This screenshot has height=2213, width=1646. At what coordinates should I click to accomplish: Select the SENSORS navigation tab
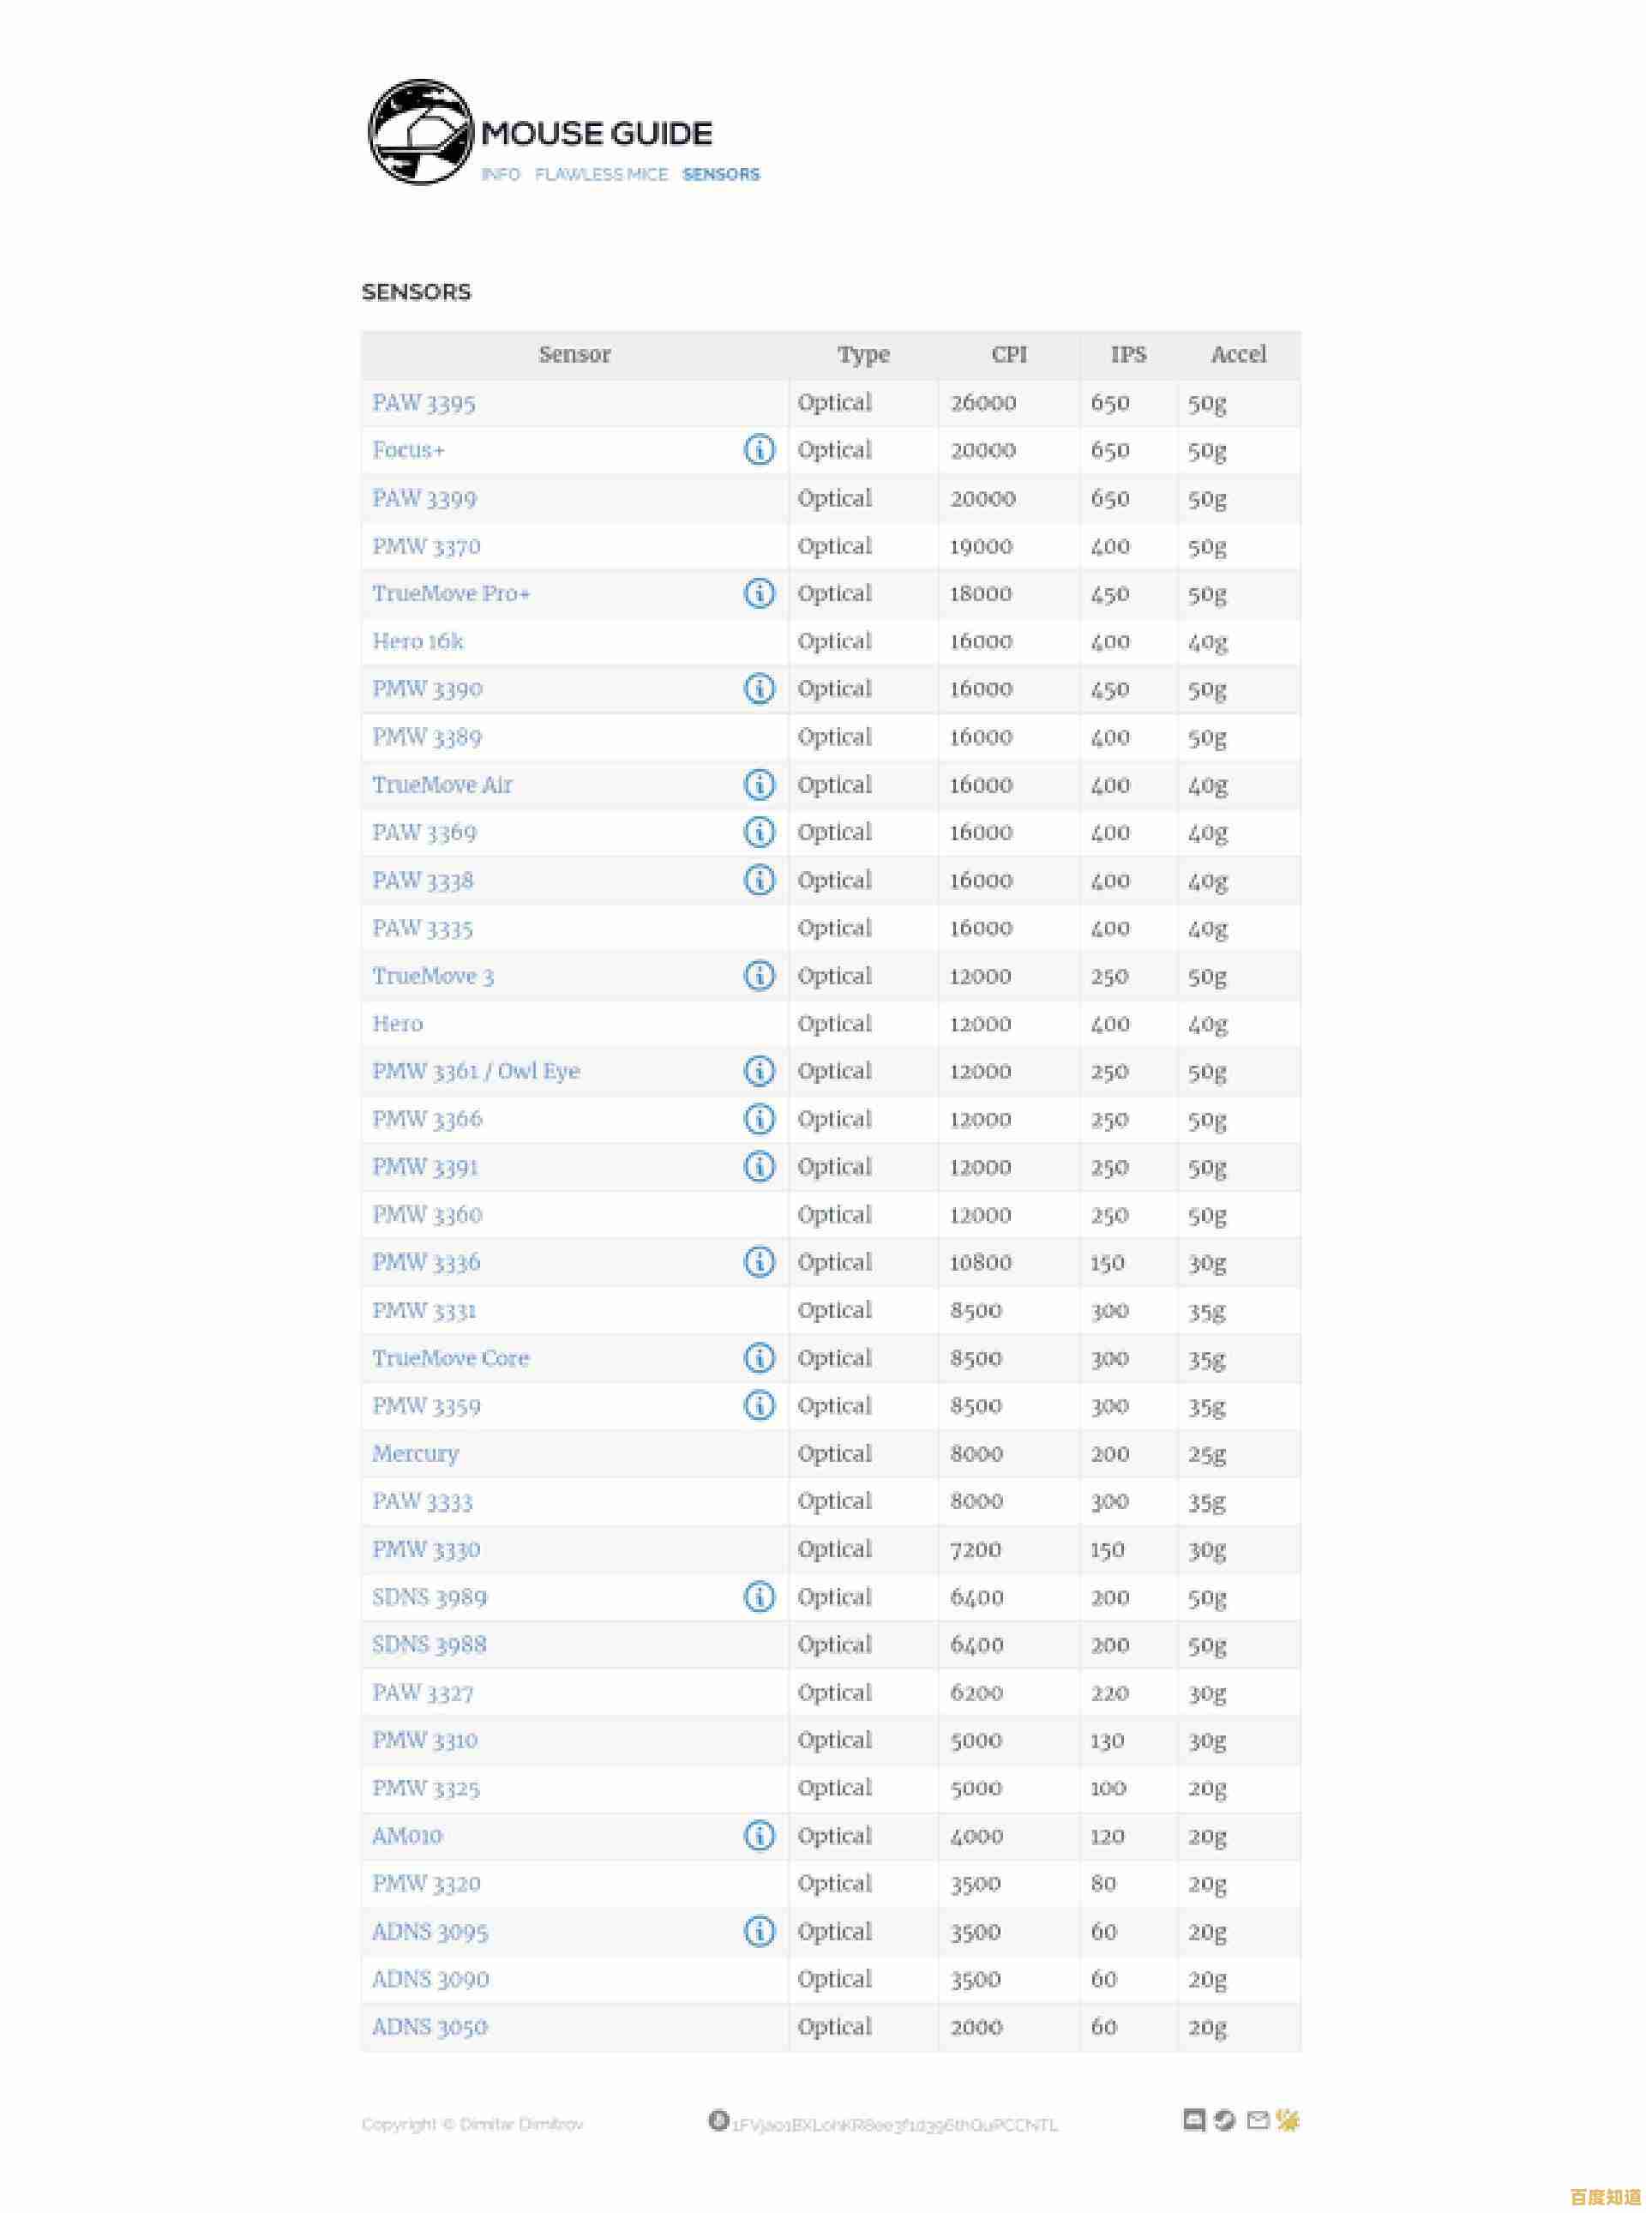tap(720, 174)
